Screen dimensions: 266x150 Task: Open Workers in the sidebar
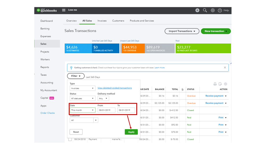[45, 59]
